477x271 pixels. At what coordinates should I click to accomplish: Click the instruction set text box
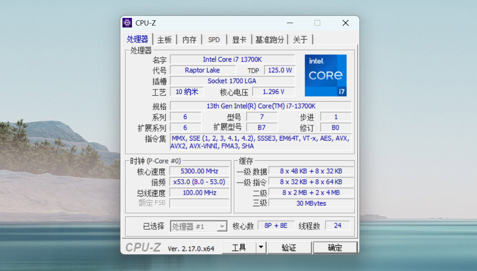[x=260, y=142]
